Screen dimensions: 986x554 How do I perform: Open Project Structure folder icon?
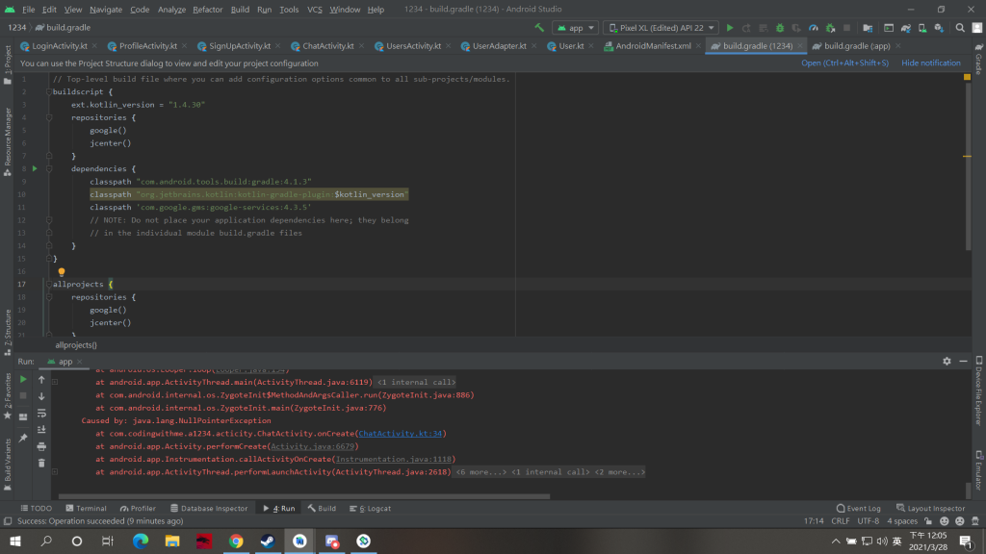tap(868, 28)
